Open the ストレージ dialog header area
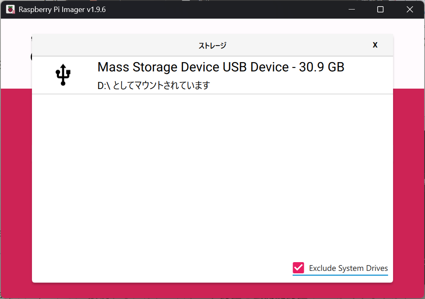Viewport: 425px width, 299px height. [212, 45]
